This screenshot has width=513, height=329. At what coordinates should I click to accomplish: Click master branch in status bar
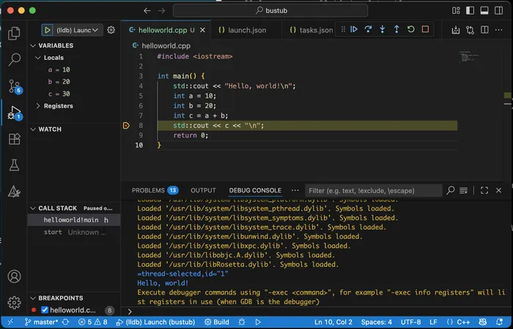point(42,322)
